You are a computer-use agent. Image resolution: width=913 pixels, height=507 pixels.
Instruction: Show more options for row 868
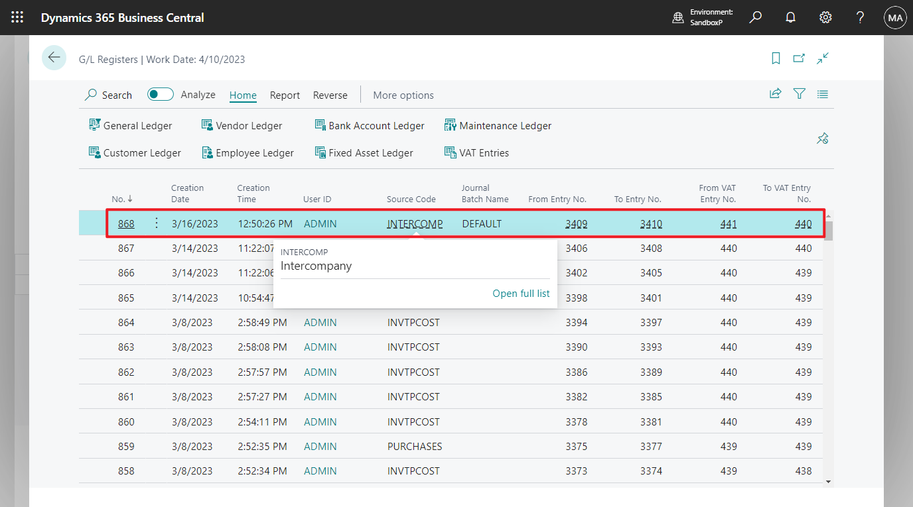click(157, 223)
